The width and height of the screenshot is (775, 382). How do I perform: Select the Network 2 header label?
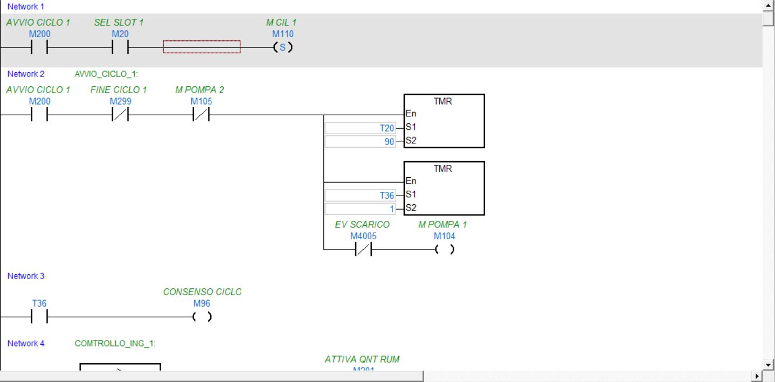(26, 74)
